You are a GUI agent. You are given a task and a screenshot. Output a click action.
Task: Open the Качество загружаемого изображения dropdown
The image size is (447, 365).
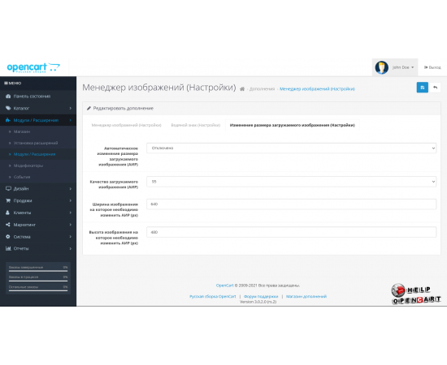click(291, 182)
